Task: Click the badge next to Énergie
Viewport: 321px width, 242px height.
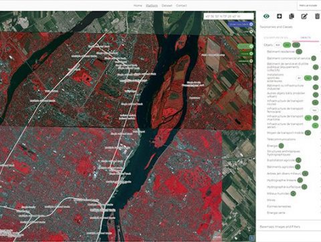Action: point(281,146)
